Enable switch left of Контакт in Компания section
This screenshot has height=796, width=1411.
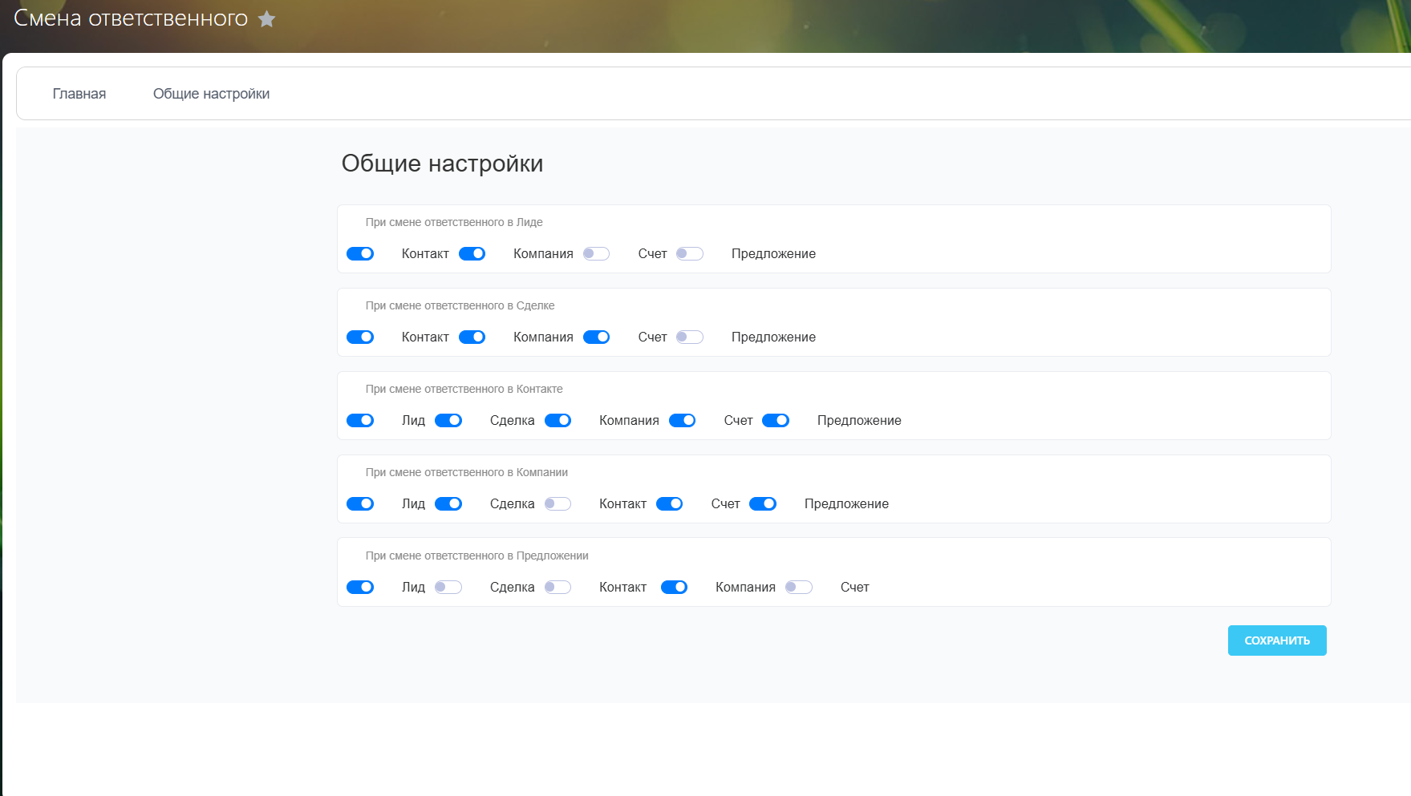point(558,504)
